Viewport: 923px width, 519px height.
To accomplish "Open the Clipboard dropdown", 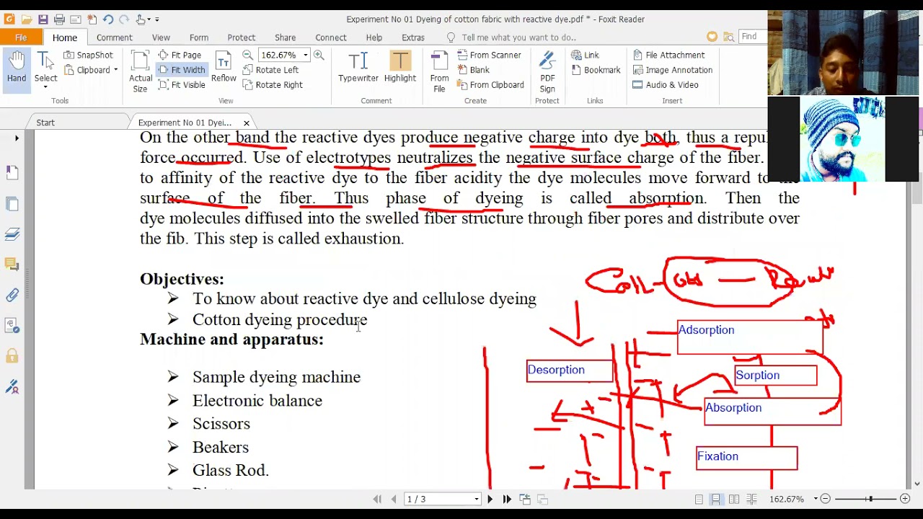I will click(115, 70).
